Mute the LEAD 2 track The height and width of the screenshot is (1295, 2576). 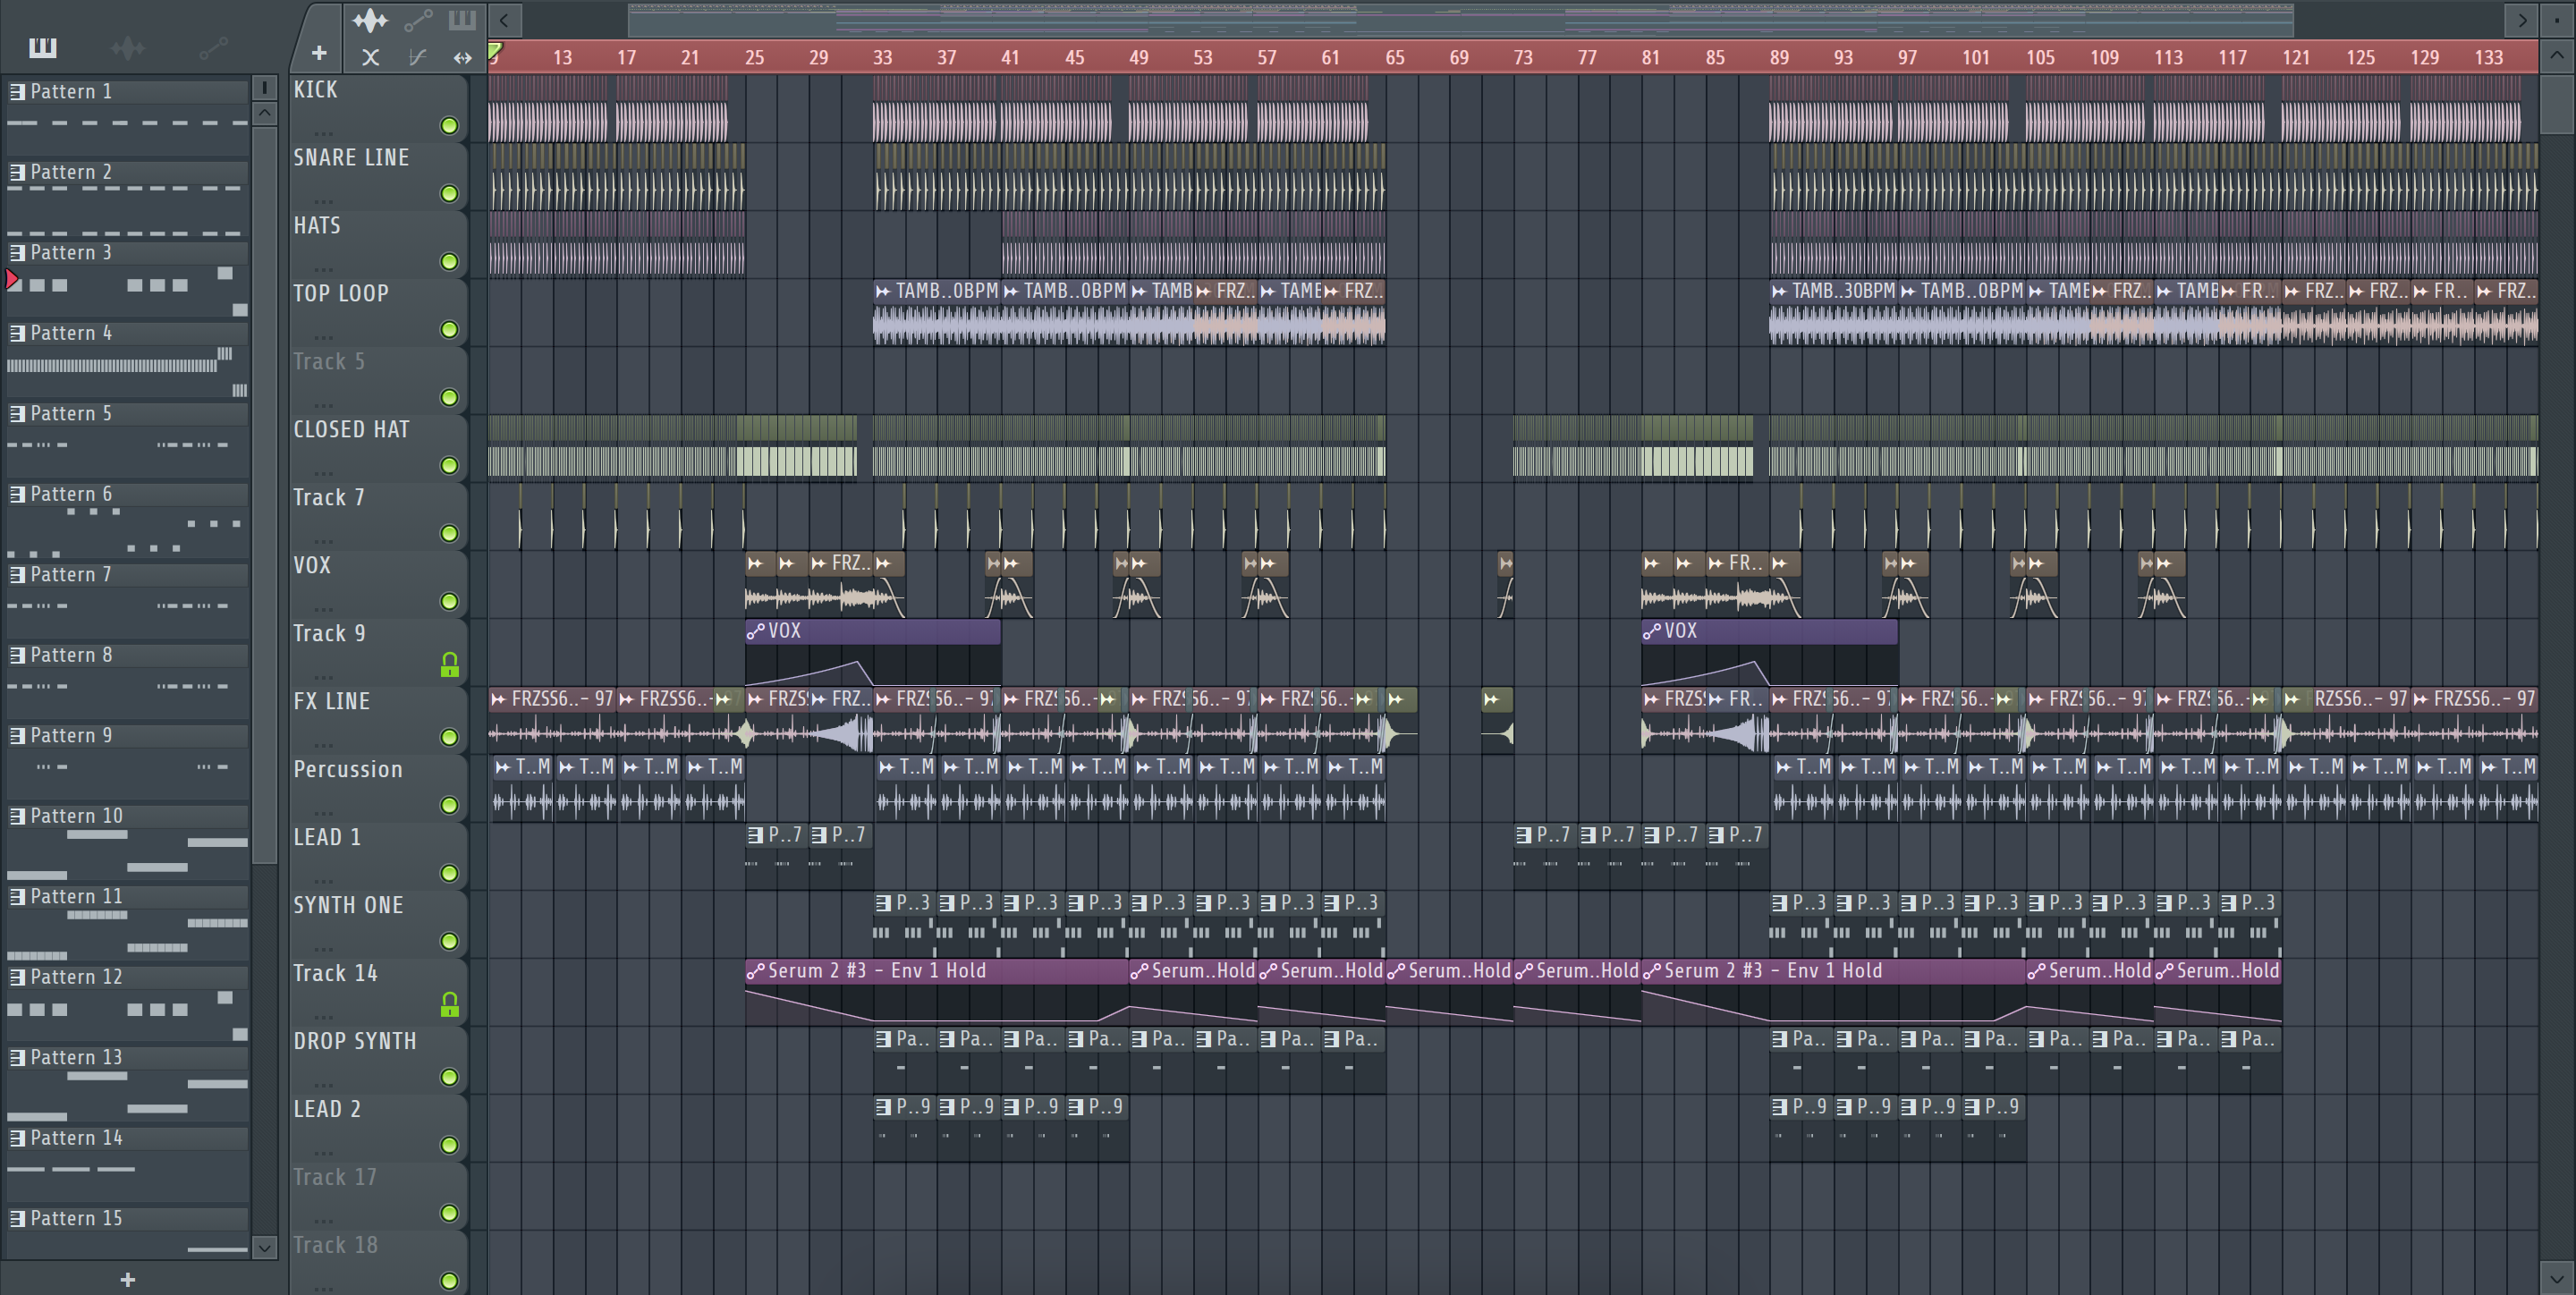(x=449, y=1146)
